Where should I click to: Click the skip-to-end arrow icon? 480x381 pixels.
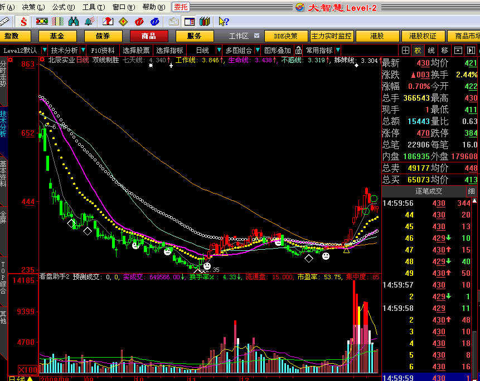(471, 51)
